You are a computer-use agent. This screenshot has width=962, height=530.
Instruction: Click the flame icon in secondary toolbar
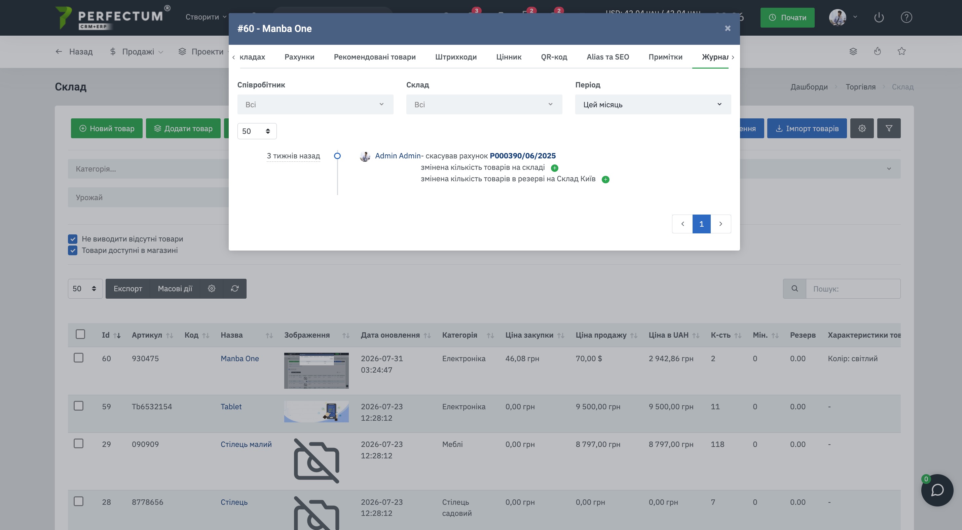(x=878, y=51)
